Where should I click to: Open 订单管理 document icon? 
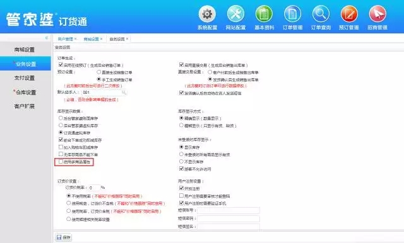coord(292,14)
